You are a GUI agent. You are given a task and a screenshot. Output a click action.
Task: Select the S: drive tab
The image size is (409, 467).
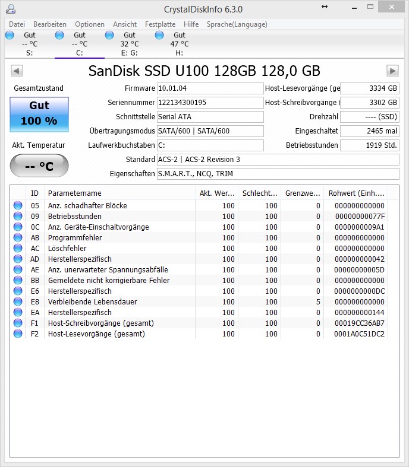(x=30, y=44)
